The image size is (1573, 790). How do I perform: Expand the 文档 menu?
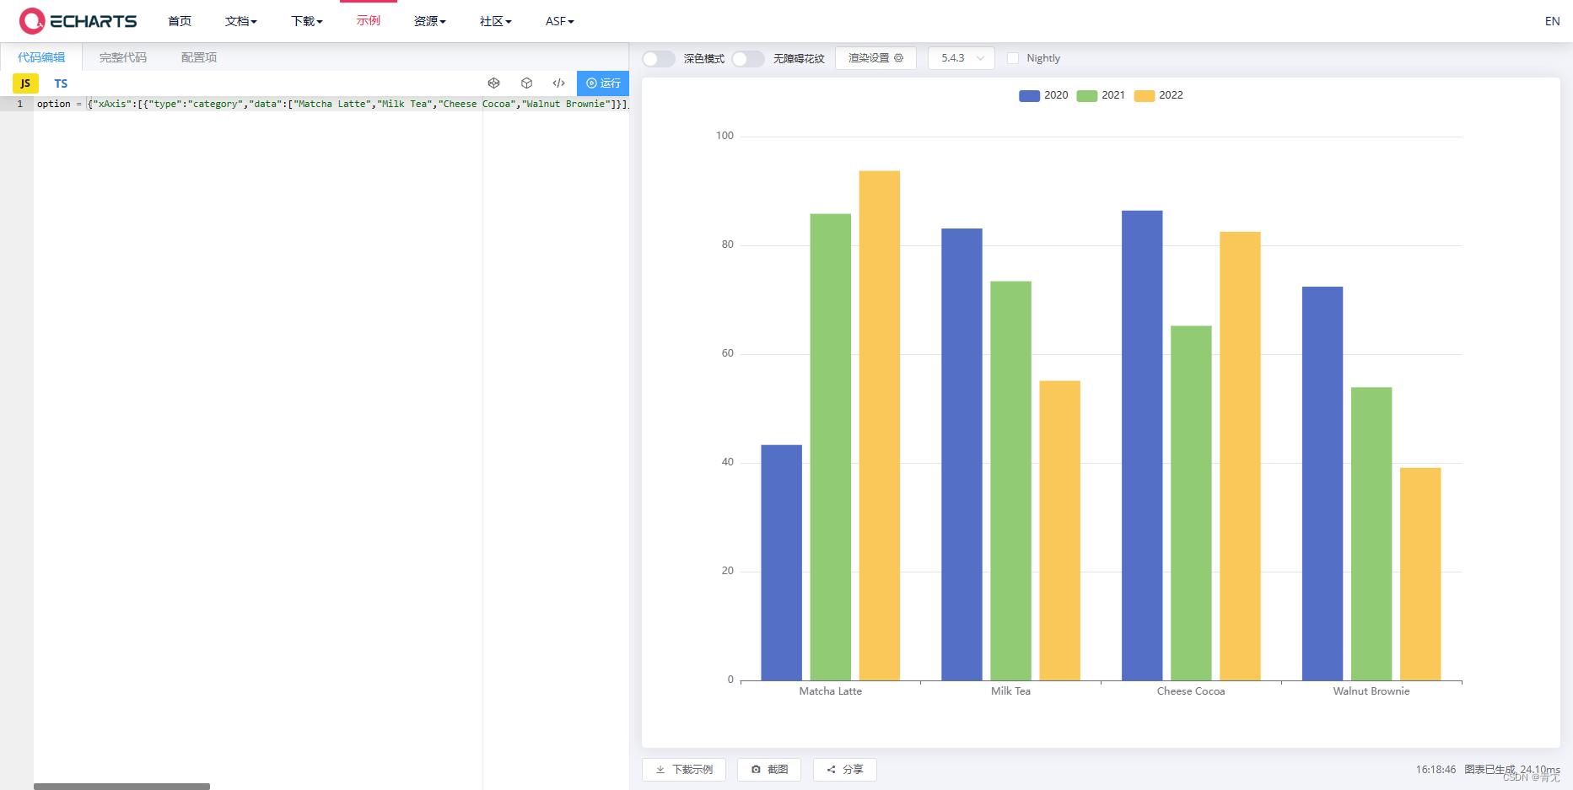tap(241, 21)
